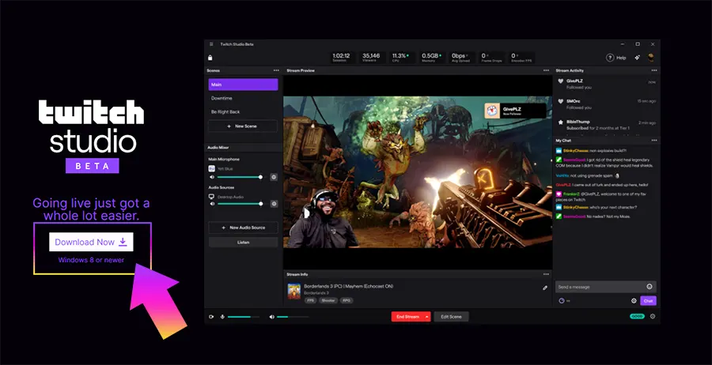
Task: Click the heart icon beside SMOrc
Action: pyautogui.click(x=561, y=101)
